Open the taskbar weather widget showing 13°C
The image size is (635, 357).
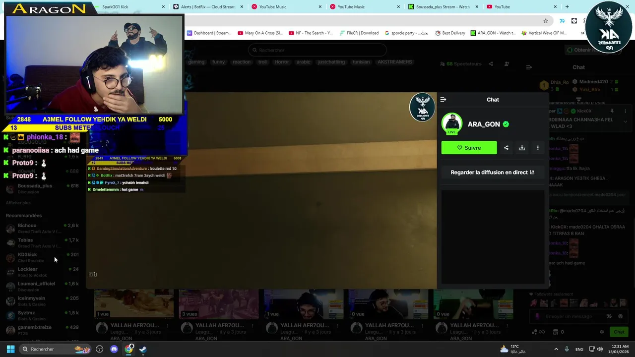click(x=513, y=349)
